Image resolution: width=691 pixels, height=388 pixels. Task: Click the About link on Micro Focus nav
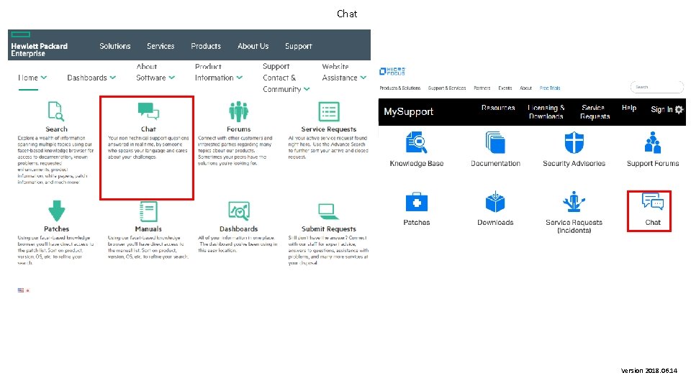[525, 88]
